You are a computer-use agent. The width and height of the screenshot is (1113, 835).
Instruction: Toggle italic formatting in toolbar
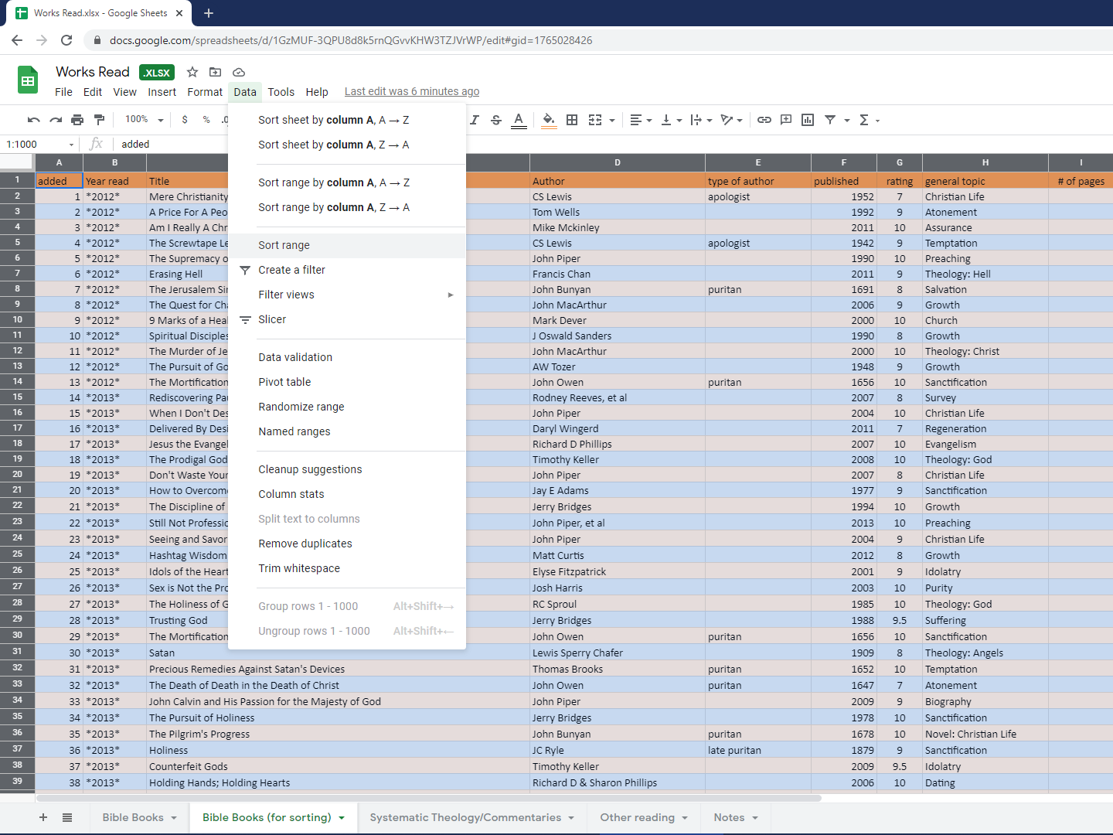click(x=475, y=120)
